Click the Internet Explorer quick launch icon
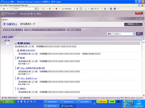This screenshot has height=108, width=145. (35, 102)
